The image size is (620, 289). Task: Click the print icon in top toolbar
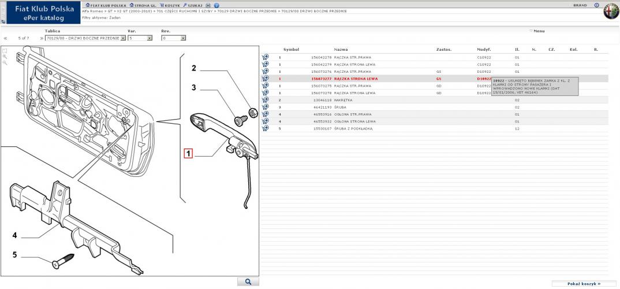pyautogui.click(x=208, y=5)
